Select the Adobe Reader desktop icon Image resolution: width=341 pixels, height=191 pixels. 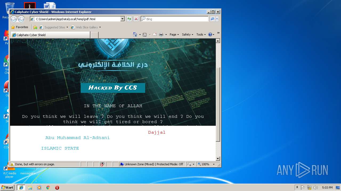pyautogui.click(x=30, y=6)
